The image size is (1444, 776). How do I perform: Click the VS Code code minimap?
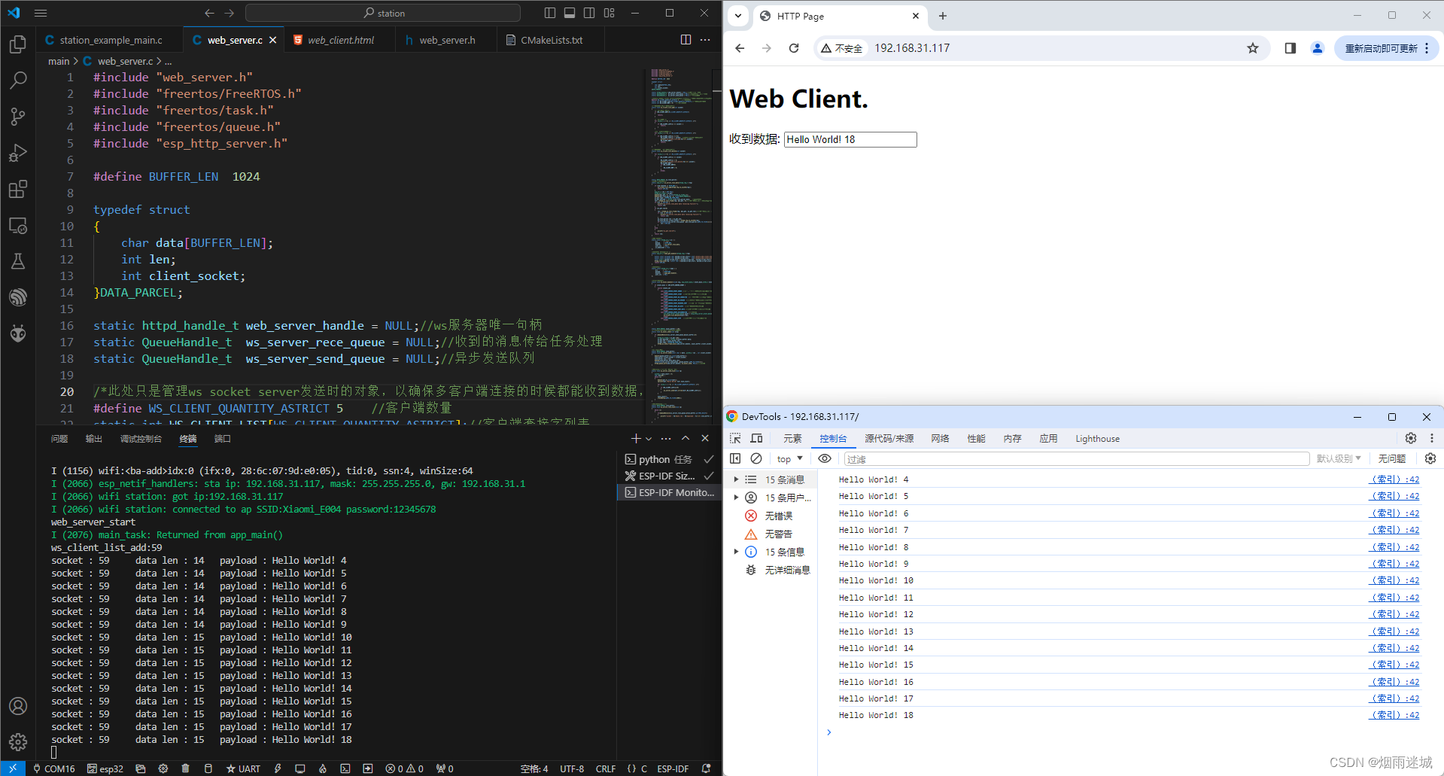pyautogui.click(x=682, y=245)
